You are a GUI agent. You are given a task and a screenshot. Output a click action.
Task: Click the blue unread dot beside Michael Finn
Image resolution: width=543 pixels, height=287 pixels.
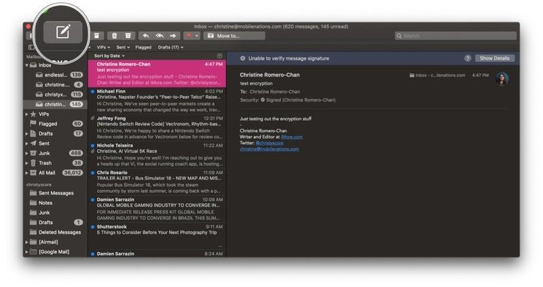[92, 91]
